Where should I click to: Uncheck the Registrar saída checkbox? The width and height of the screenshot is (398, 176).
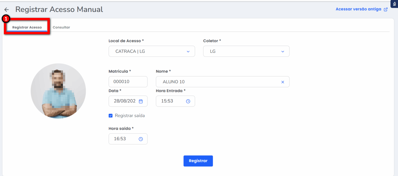coord(111,116)
